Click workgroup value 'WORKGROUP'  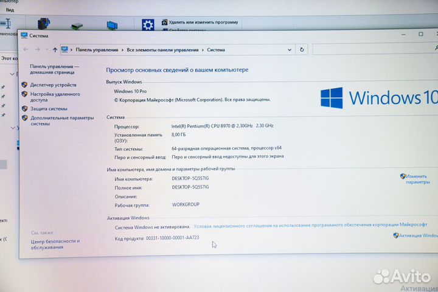click(x=186, y=204)
